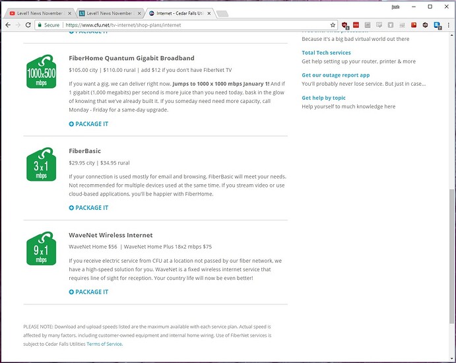Bookmark this page with the star

[333, 25]
